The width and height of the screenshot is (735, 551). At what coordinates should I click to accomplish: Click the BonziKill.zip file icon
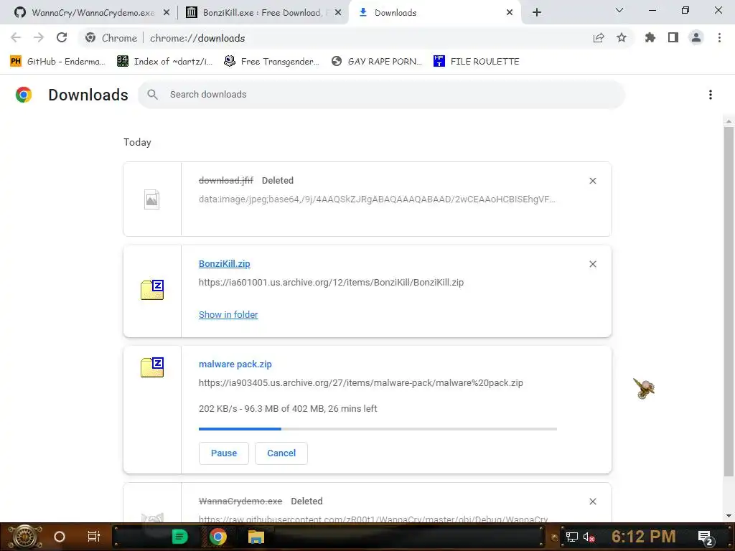click(x=152, y=290)
